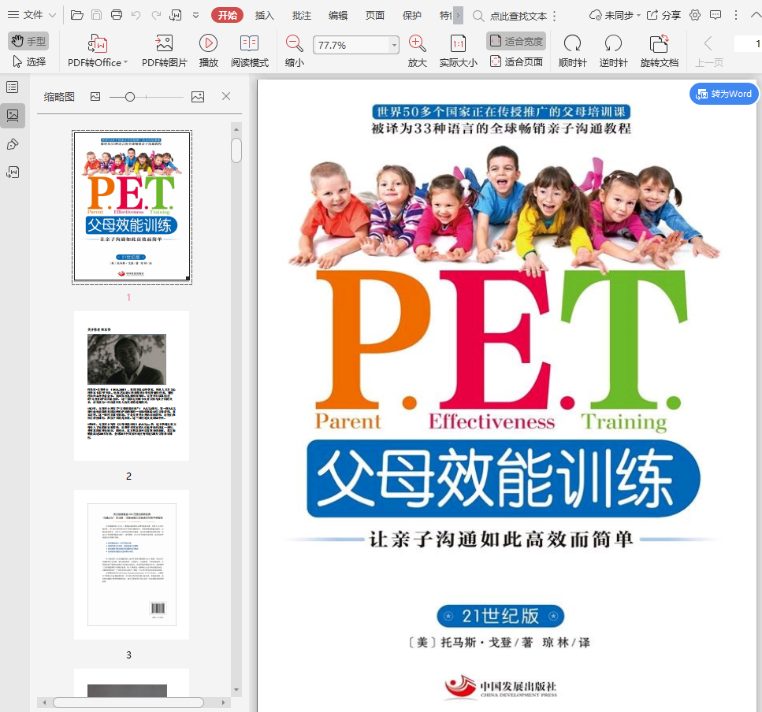This screenshot has width=762, height=712.
Task: Click the 分享 share button
Action: 663,16
